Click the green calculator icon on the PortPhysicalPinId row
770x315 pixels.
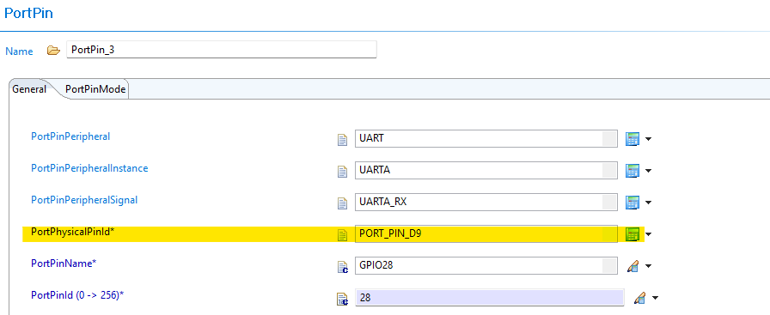(x=632, y=234)
